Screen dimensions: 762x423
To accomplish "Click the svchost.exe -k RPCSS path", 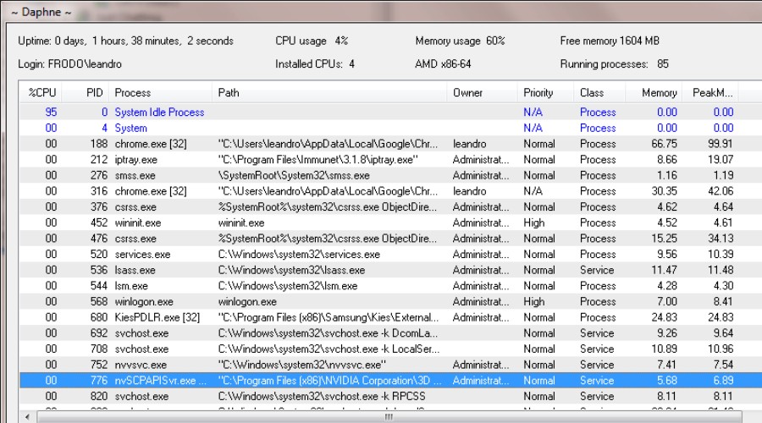I will pyautogui.click(x=322, y=396).
